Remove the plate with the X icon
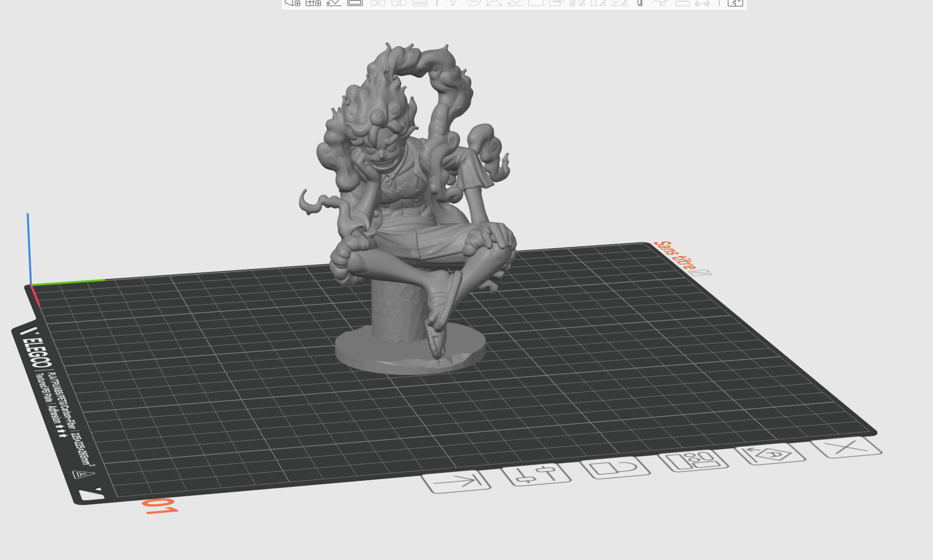 (x=846, y=447)
